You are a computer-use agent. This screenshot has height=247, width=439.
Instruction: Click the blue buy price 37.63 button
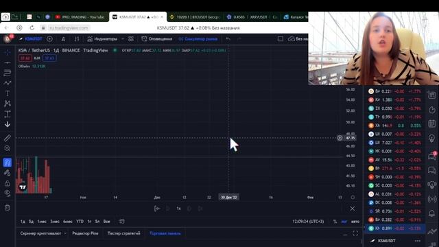pyautogui.click(x=49, y=58)
